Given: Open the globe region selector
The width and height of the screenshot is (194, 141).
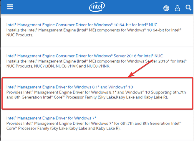Looking at the screenshot, I should pos(166,8).
